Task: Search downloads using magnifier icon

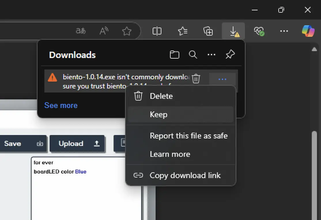Action: click(x=193, y=55)
